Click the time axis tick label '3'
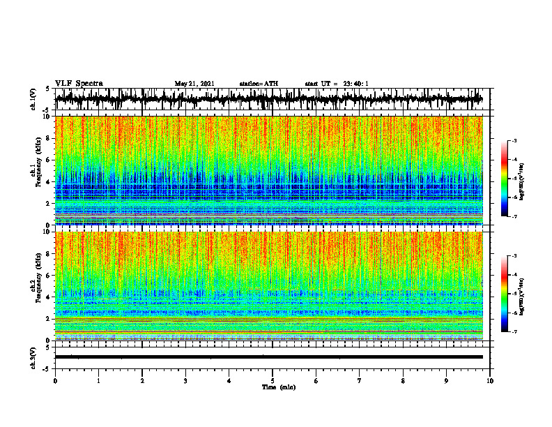This screenshot has width=552, height=427. [x=185, y=381]
